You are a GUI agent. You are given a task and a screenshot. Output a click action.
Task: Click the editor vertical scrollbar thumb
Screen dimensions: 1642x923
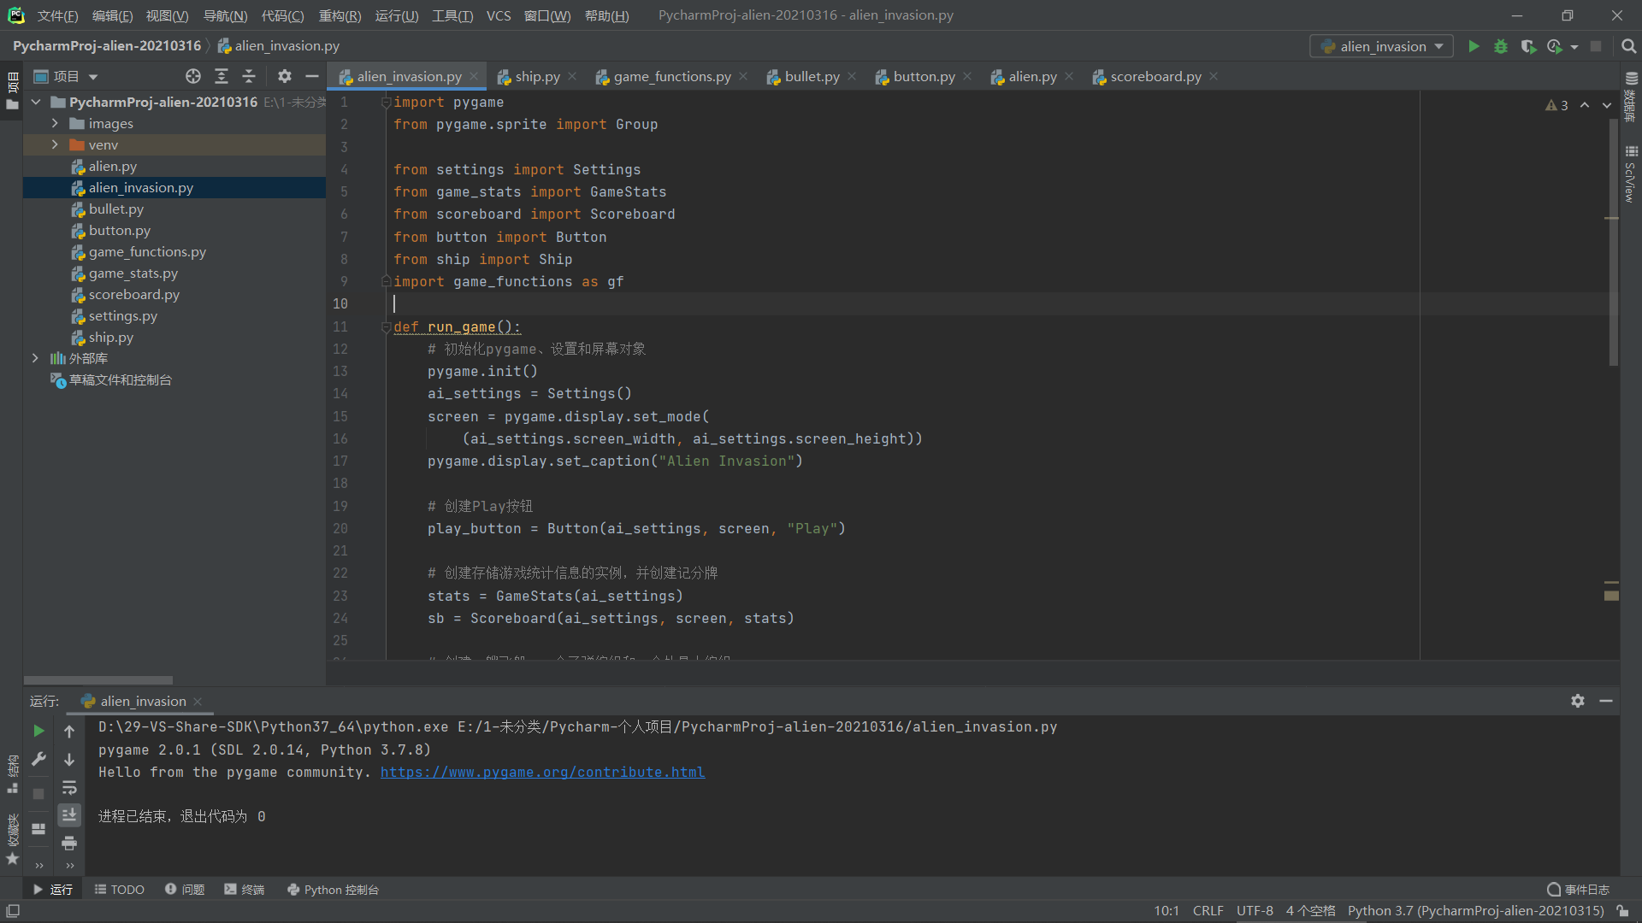pyautogui.click(x=1613, y=244)
